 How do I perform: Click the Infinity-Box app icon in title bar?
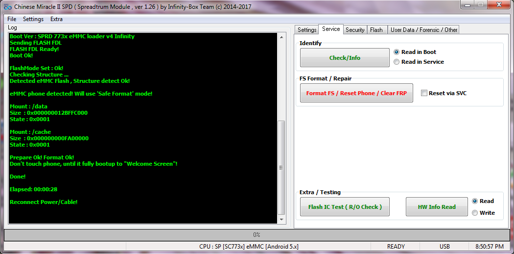(x=8, y=6)
